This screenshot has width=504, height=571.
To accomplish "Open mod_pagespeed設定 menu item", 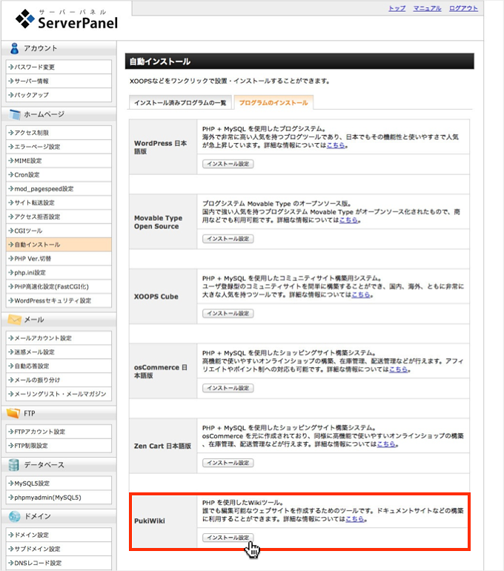I will pos(59,188).
